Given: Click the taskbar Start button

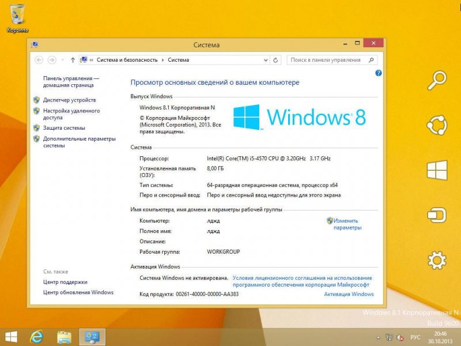Looking at the screenshot, I should [11, 337].
